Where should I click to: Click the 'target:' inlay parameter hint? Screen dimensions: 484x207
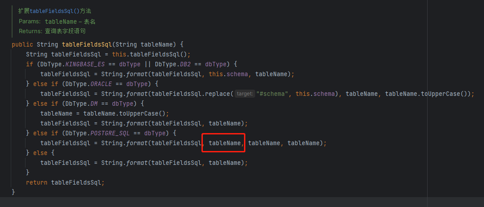(245, 94)
